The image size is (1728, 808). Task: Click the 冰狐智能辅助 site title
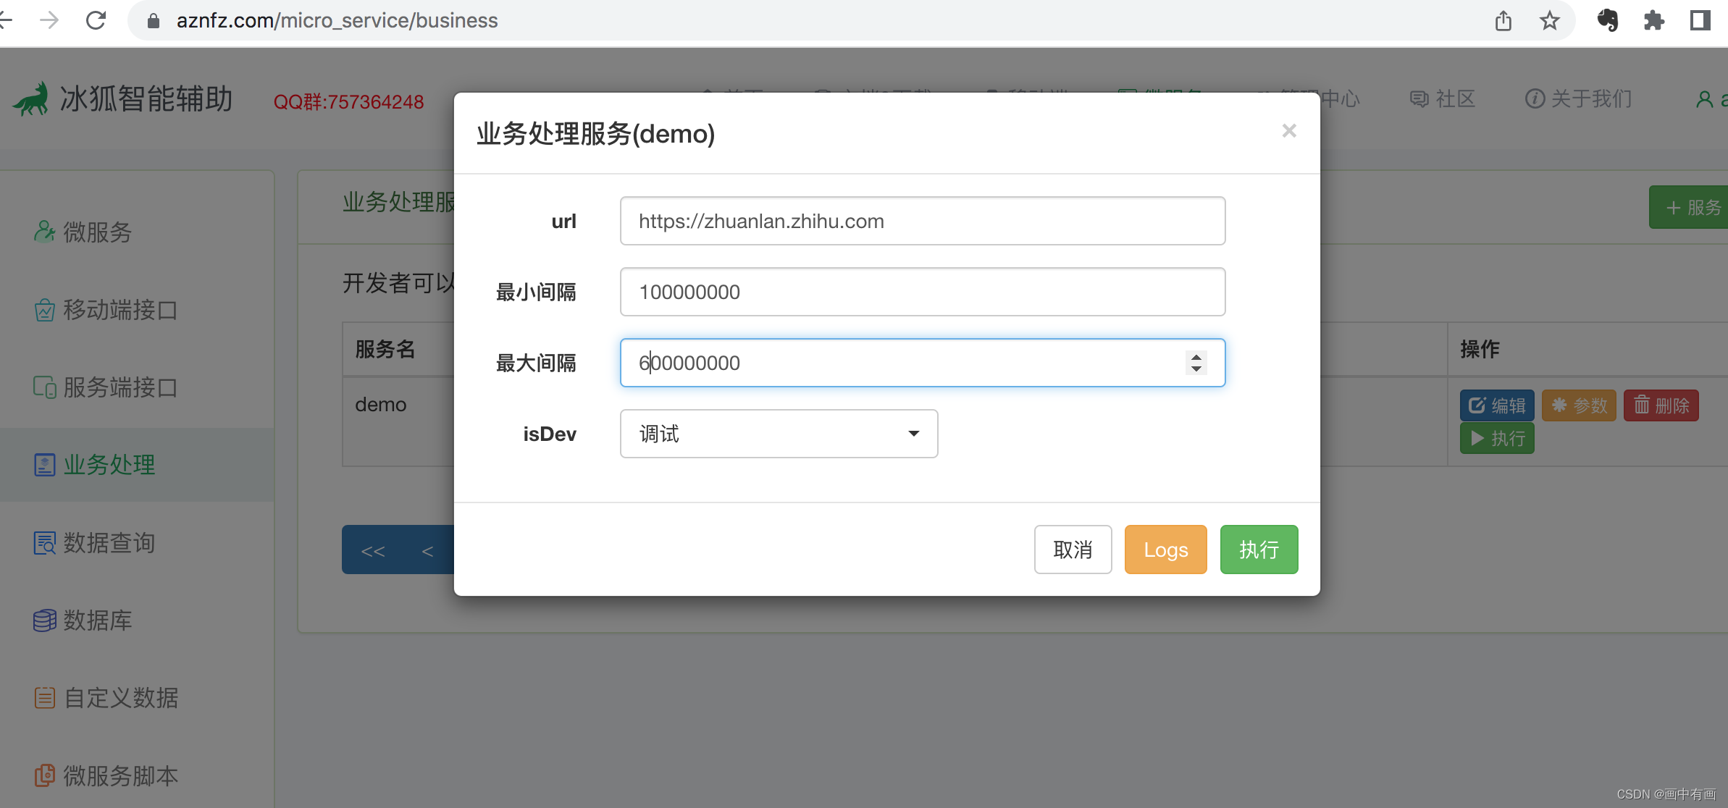146,99
